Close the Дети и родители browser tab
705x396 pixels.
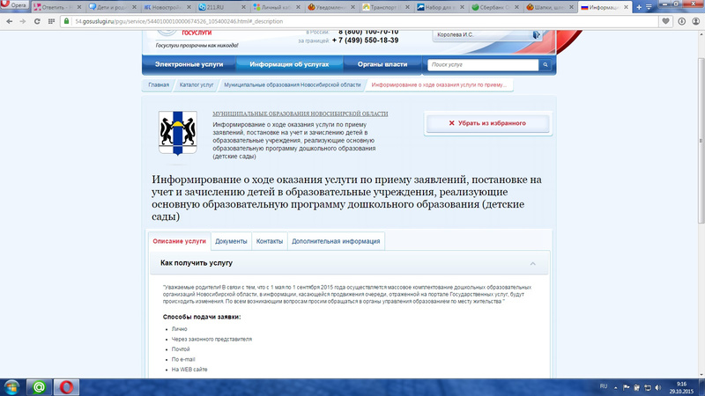134,7
